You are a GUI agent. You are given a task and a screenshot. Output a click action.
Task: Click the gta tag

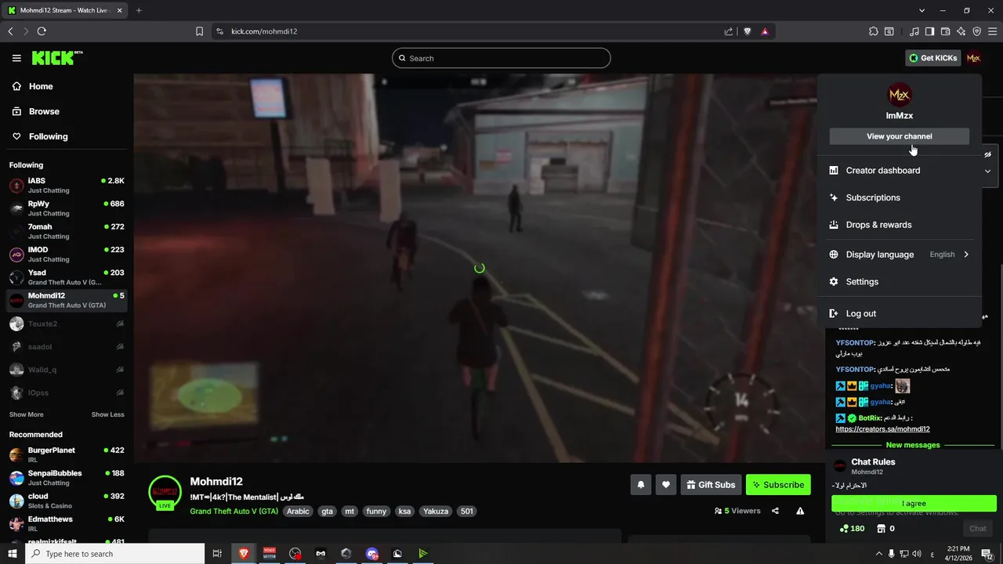[327, 512]
